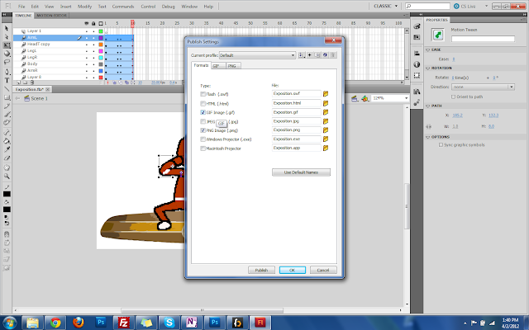Enable Macintosh Projector checkbox

pyautogui.click(x=203, y=148)
